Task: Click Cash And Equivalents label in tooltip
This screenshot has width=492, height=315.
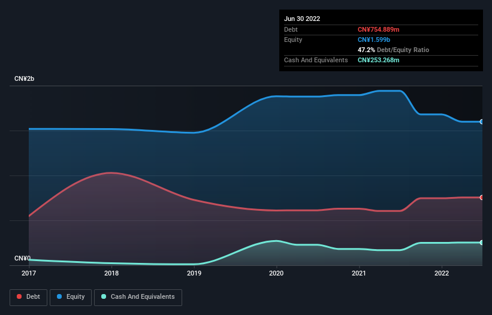Action: (316, 60)
